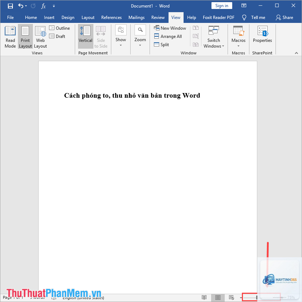Switch to the Insert tab
The height and width of the screenshot is (302, 302).
point(49,18)
